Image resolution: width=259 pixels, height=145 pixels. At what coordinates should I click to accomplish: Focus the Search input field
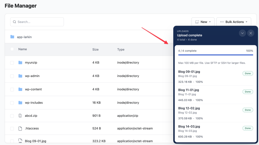tap(37, 22)
